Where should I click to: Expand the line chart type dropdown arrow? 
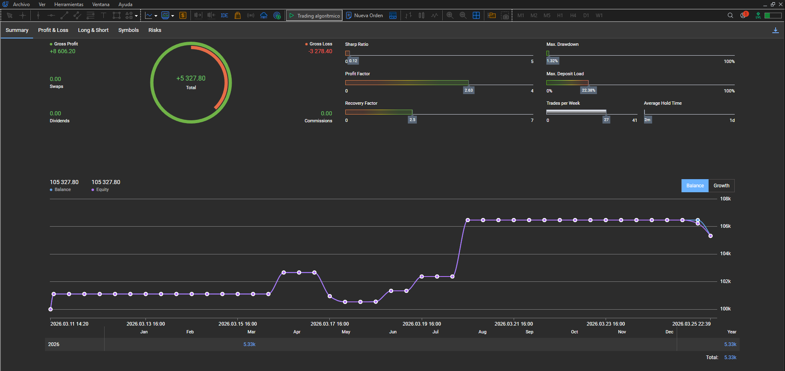[x=156, y=16]
